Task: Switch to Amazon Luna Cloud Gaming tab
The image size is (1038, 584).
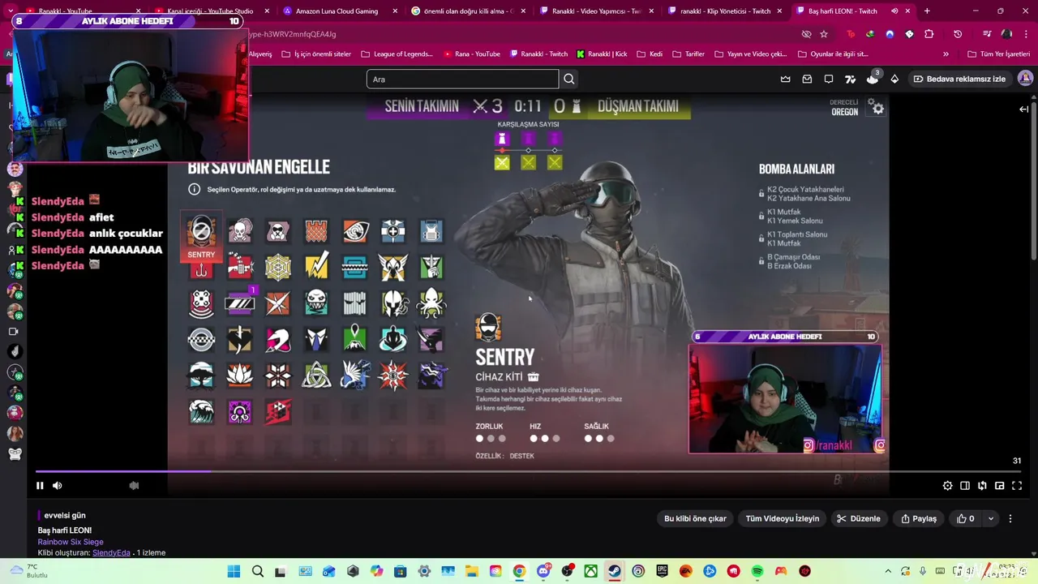Action: 337,11
